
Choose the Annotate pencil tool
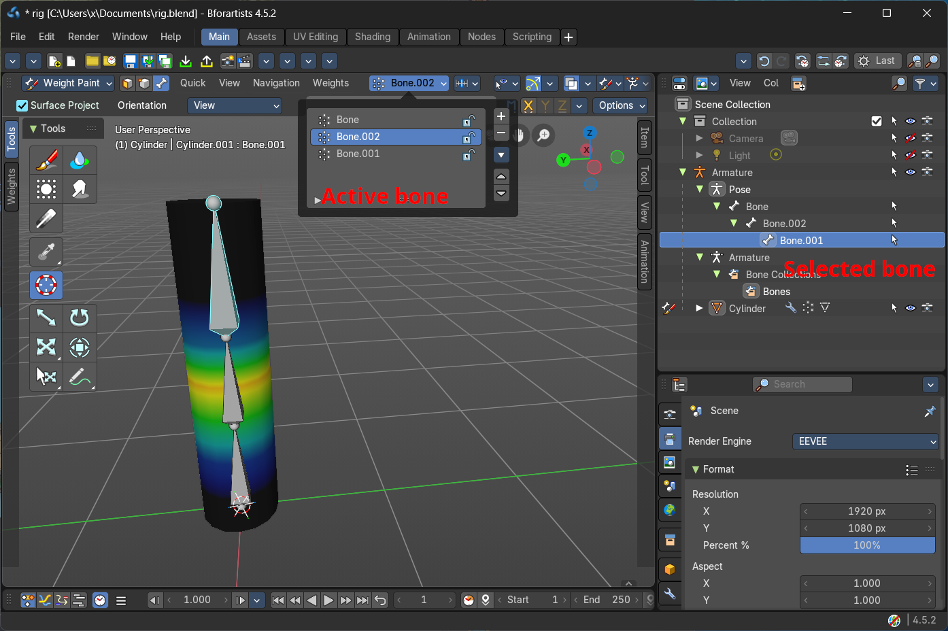tap(80, 377)
